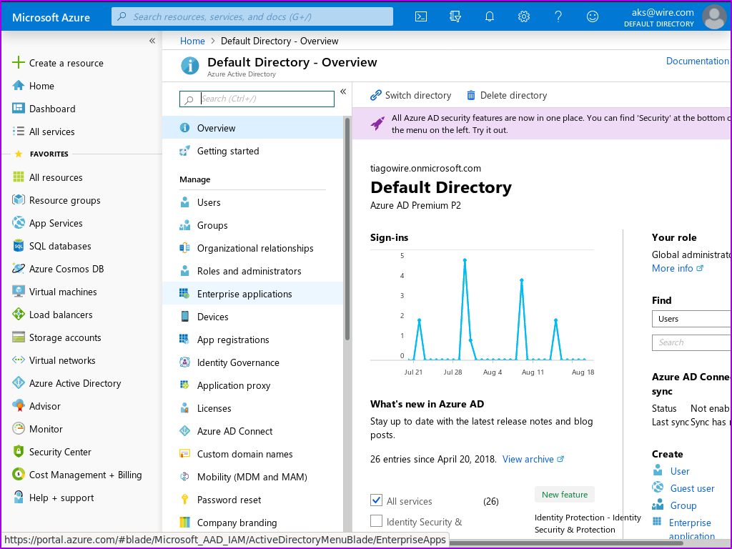Click the Azure Cosmos DB planet icon
Viewport: 732px width, 549px height.
click(18, 269)
